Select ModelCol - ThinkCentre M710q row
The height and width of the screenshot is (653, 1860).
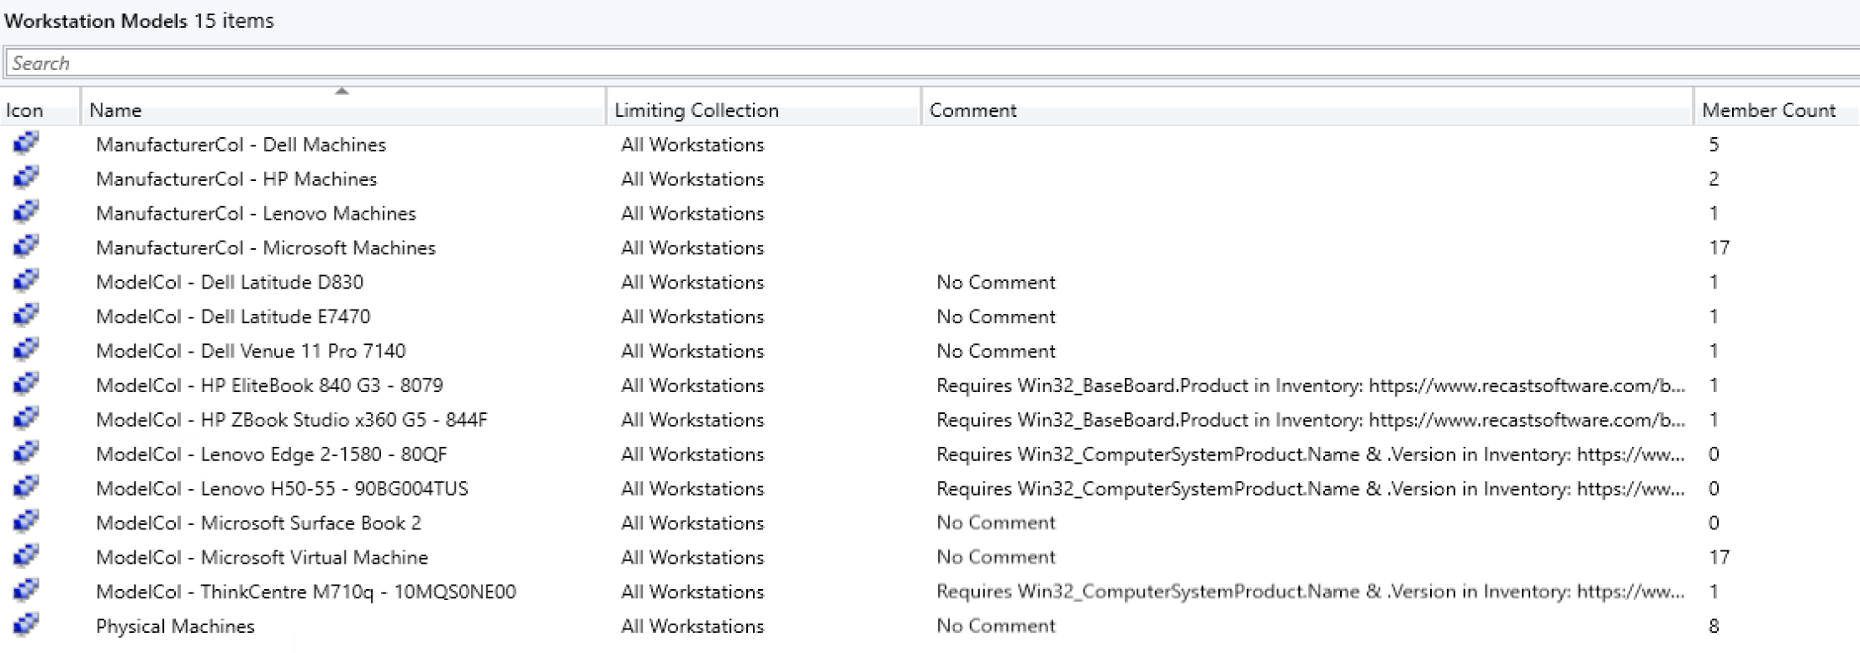305,592
